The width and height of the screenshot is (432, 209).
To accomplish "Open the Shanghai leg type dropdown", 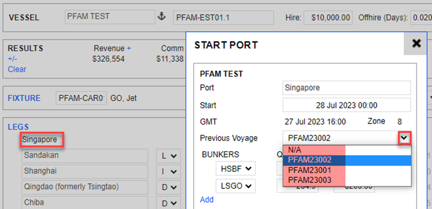I will tap(168, 172).
